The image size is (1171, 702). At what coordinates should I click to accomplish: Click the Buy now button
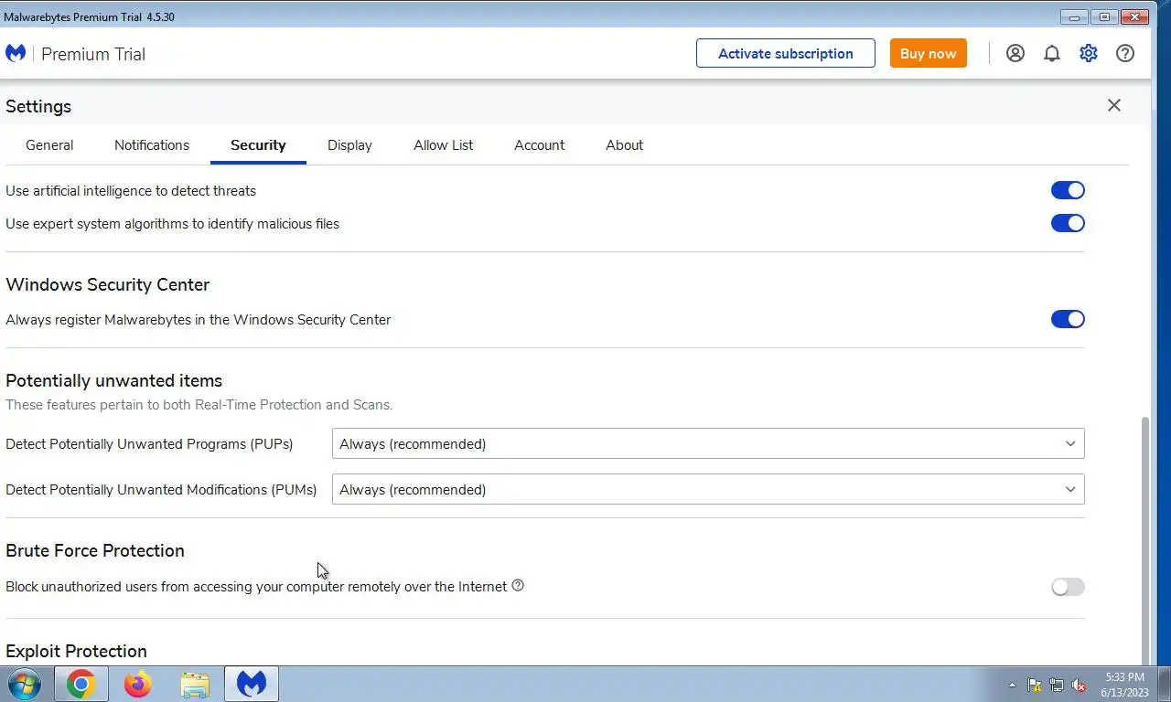[x=929, y=53]
